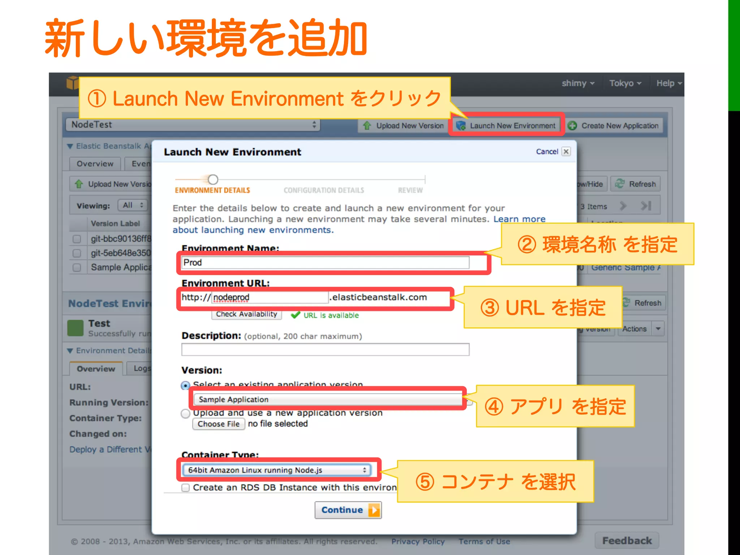Switch to environment Overview tab

point(96,369)
